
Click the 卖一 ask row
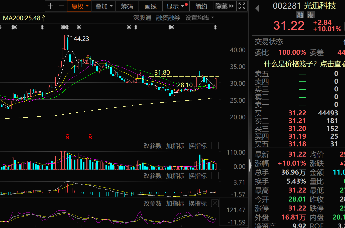(x=299, y=105)
